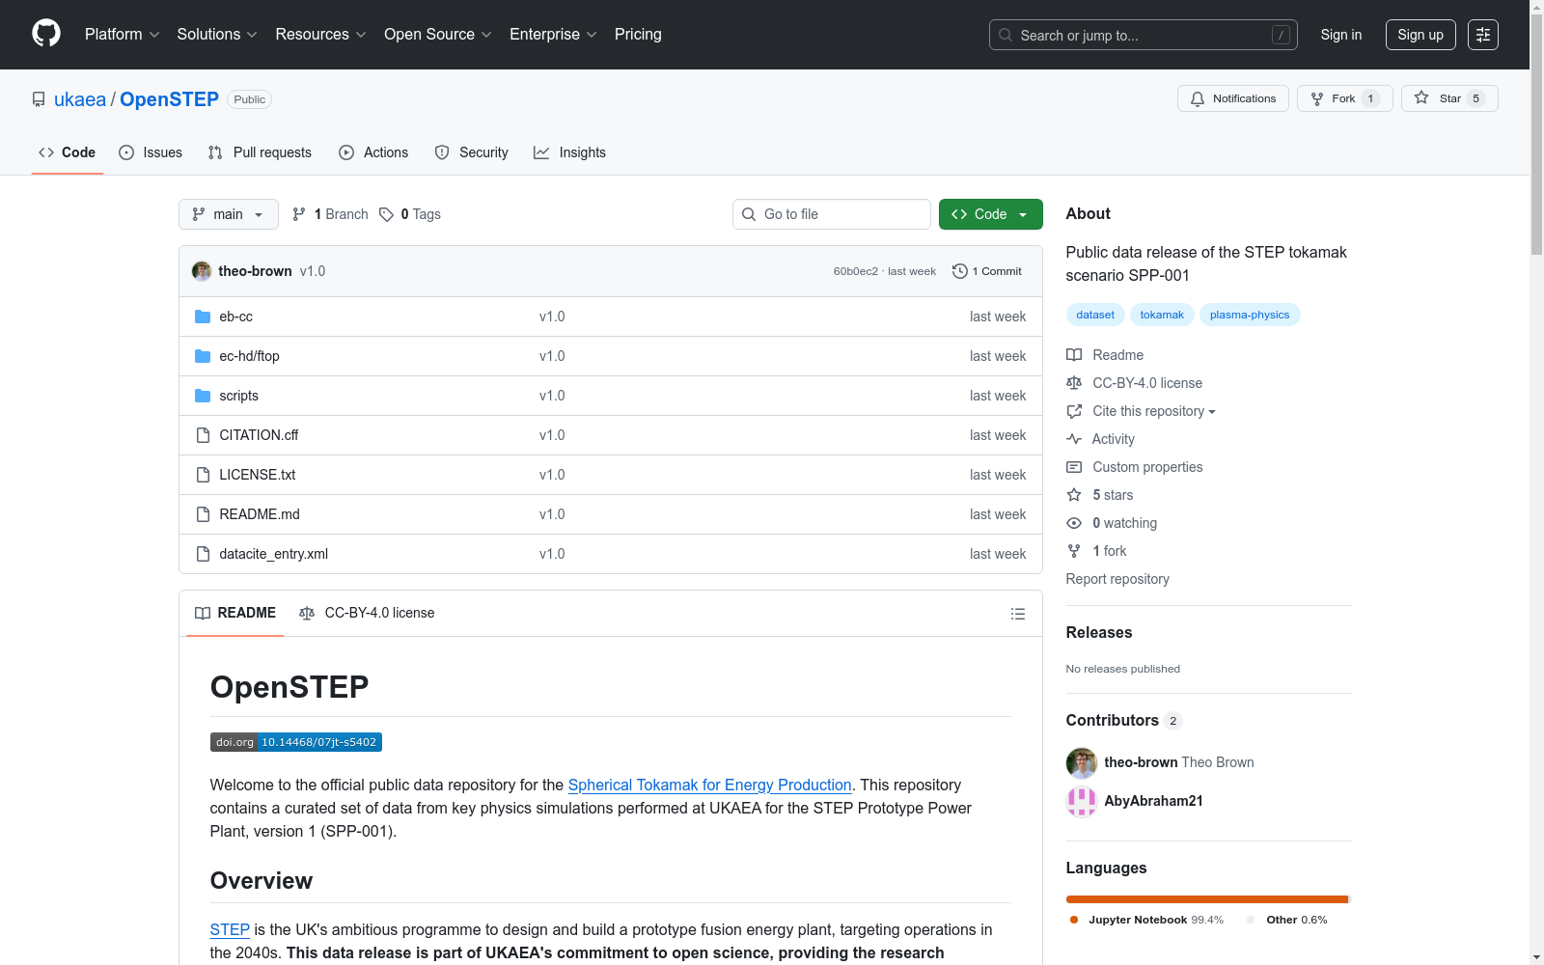Click the Spherical Tokamak for Energy Production link
This screenshot has width=1544, height=965.
point(709,786)
